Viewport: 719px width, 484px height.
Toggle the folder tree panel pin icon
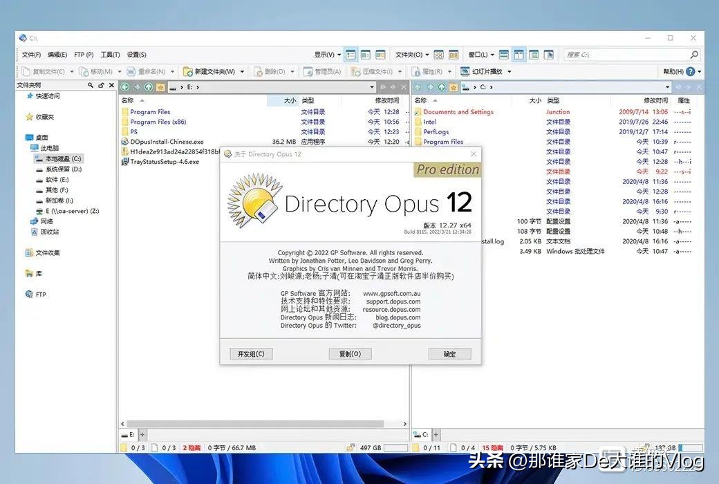(x=102, y=85)
